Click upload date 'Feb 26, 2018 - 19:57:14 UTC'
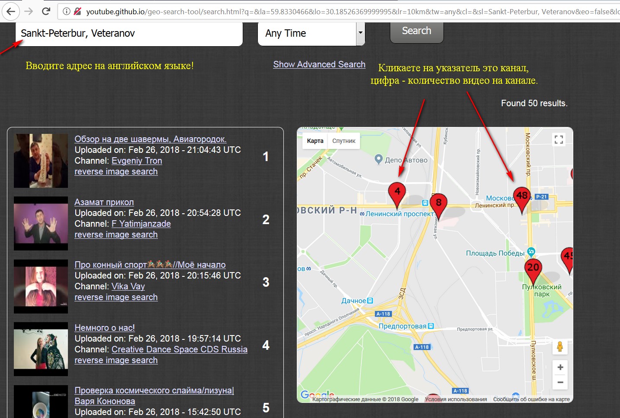Viewport: 620px width, 418px height. [185, 339]
